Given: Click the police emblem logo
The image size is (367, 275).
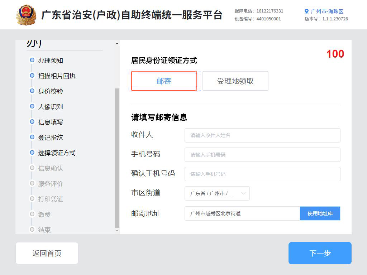Looking at the screenshot, I should coord(27,15).
